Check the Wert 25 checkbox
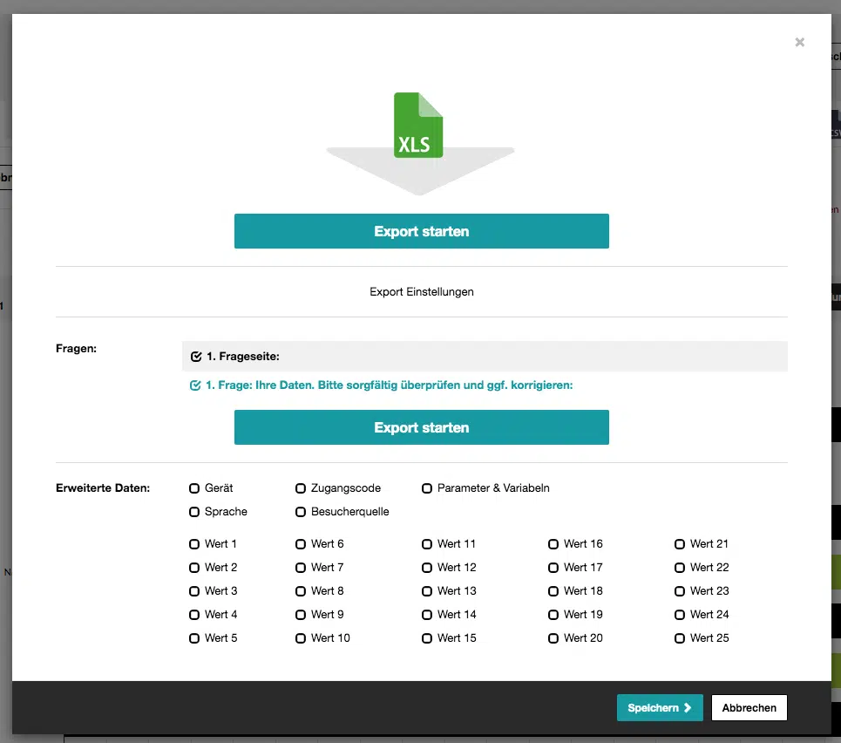This screenshot has height=743, width=841. click(x=680, y=638)
